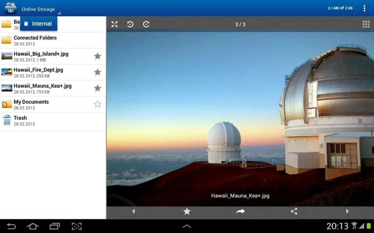Enter fullscreen image view
Viewport: 374px width, 233px height.
115,24
